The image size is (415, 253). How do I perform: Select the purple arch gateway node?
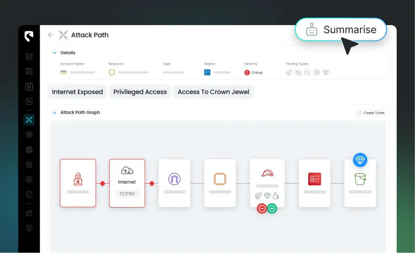tap(174, 183)
